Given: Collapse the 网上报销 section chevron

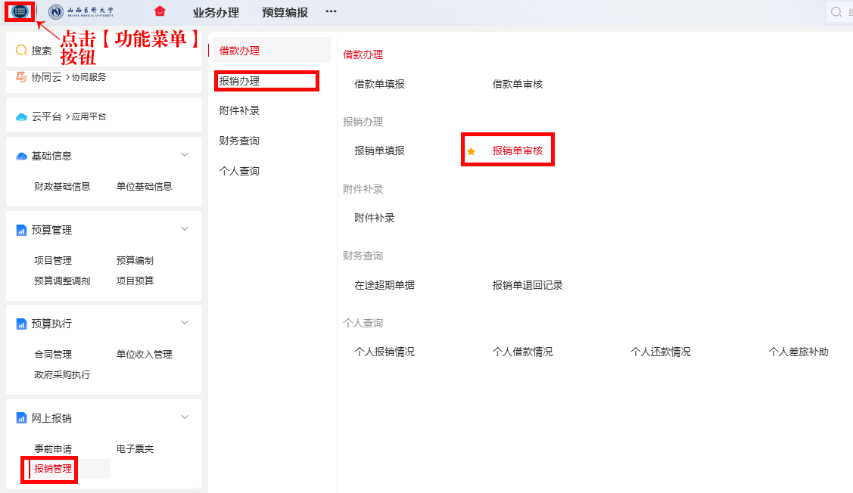Looking at the screenshot, I should tap(184, 417).
